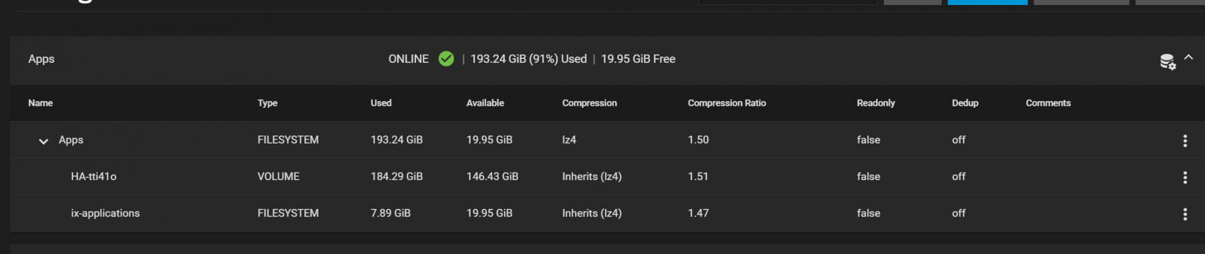The height and width of the screenshot is (254, 1205).
Task: Click the Name column header
Action: click(x=40, y=103)
